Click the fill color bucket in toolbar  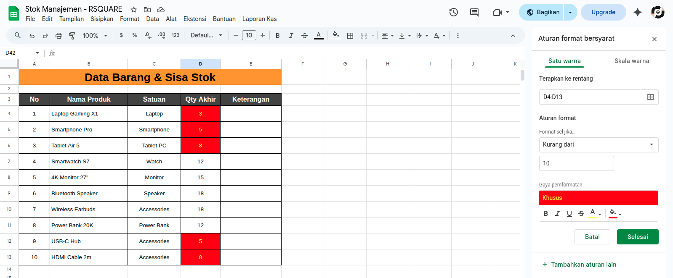(335, 35)
